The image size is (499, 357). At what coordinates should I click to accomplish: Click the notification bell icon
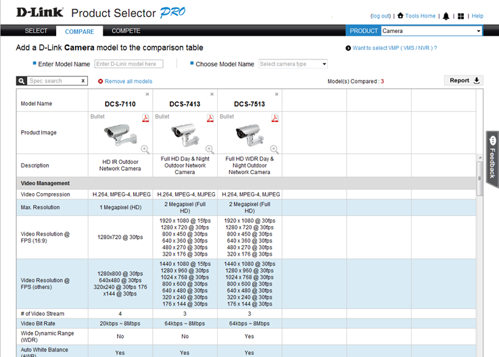click(x=446, y=16)
